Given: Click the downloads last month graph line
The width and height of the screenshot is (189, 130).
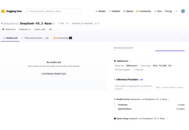Looking at the screenshot, I should [x=170, y=51].
